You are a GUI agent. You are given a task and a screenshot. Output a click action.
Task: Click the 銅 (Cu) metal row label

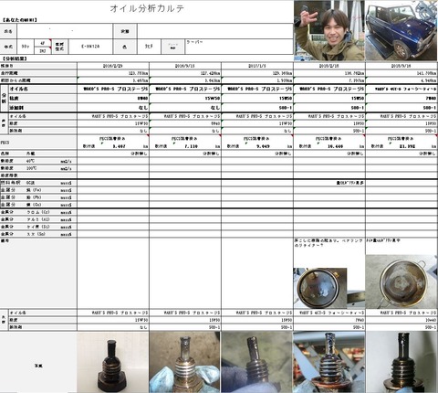pyautogui.click(x=38, y=205)
